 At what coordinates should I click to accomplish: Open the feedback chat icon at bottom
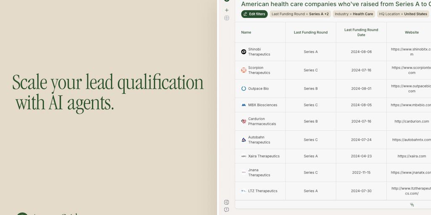coord(226,210)
